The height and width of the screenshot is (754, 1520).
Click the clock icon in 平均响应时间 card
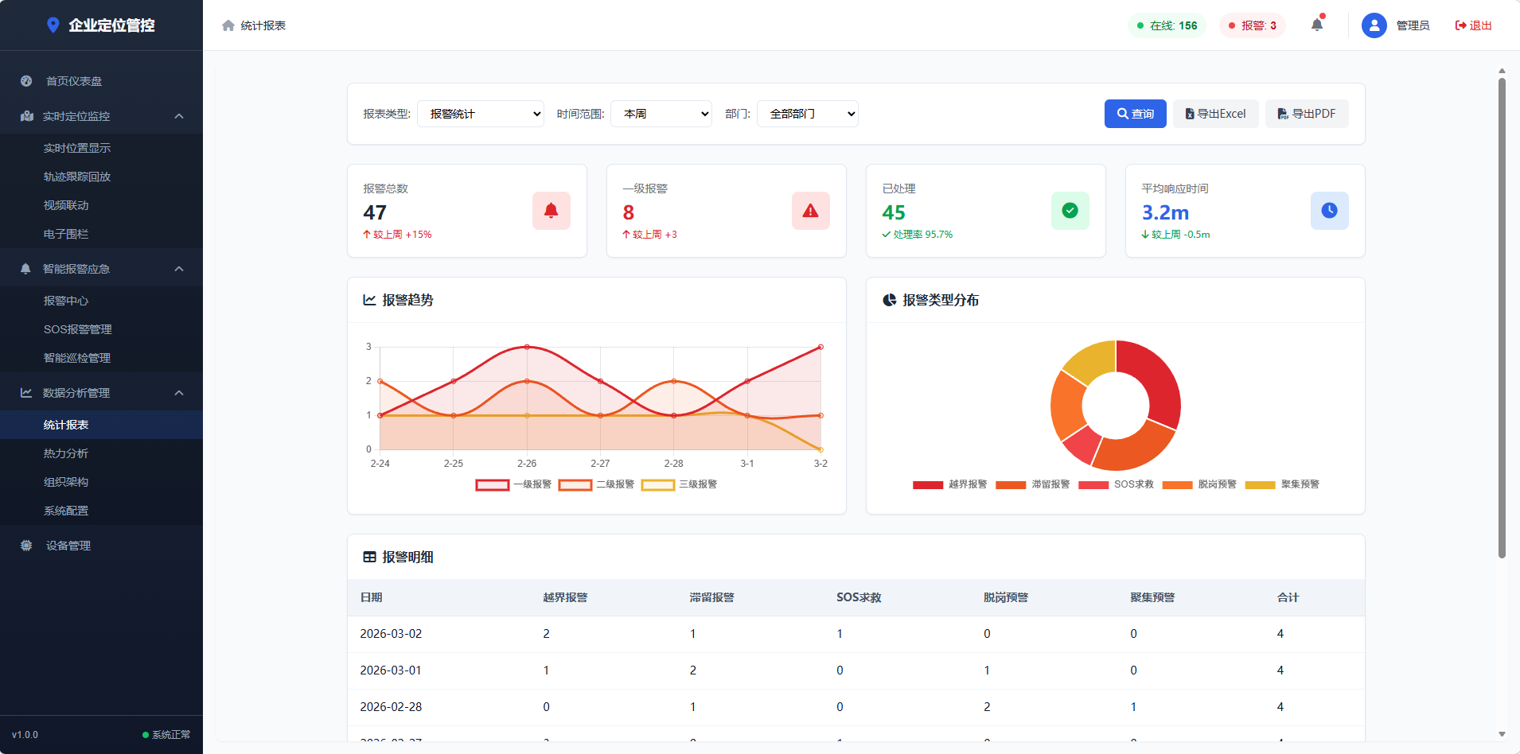[x=1329, y=211]
